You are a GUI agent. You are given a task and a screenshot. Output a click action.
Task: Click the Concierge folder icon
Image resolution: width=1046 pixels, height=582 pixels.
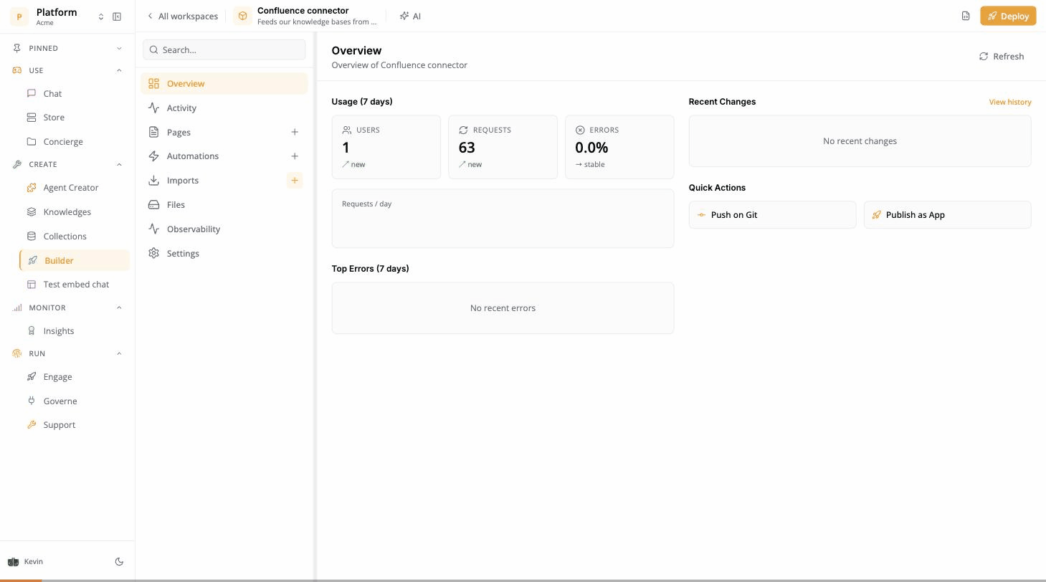pos(32,141)
